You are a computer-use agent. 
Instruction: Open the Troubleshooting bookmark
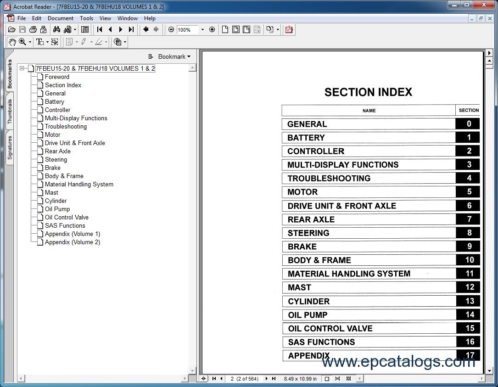point(66,126)
